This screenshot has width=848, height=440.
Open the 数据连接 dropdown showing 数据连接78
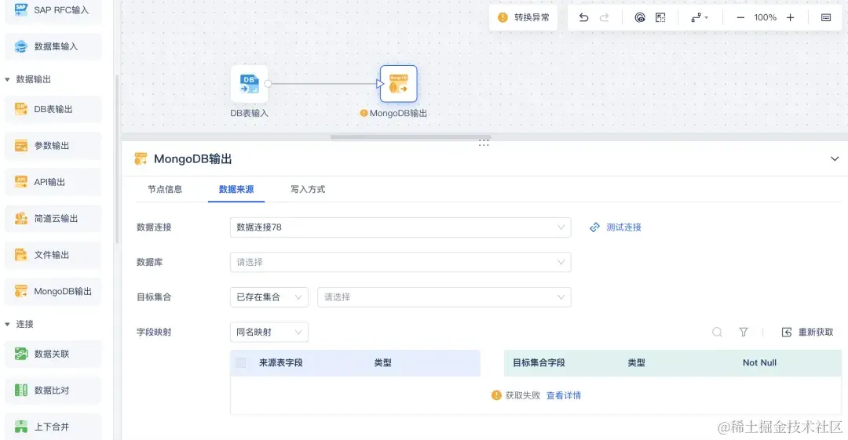[x=400, y=227]
